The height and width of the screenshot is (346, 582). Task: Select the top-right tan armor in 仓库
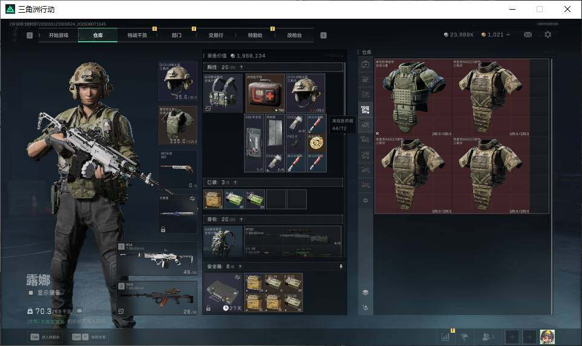[x=491, y=97]
